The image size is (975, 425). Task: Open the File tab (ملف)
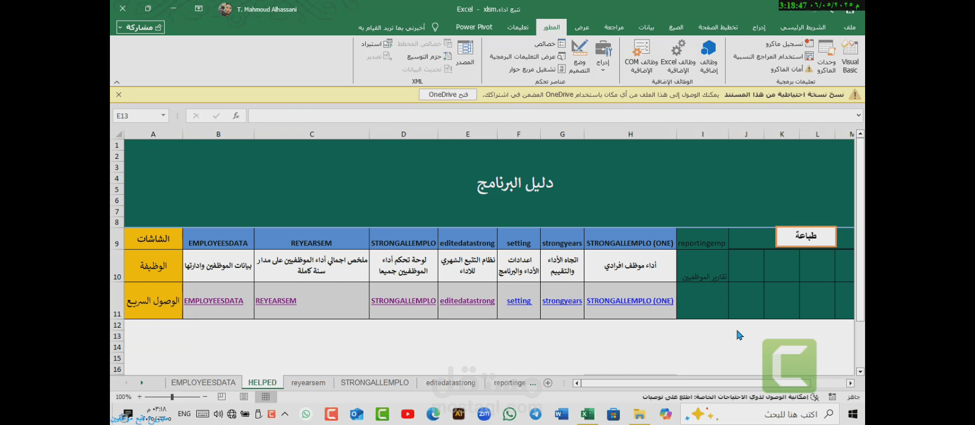point(850,27)
